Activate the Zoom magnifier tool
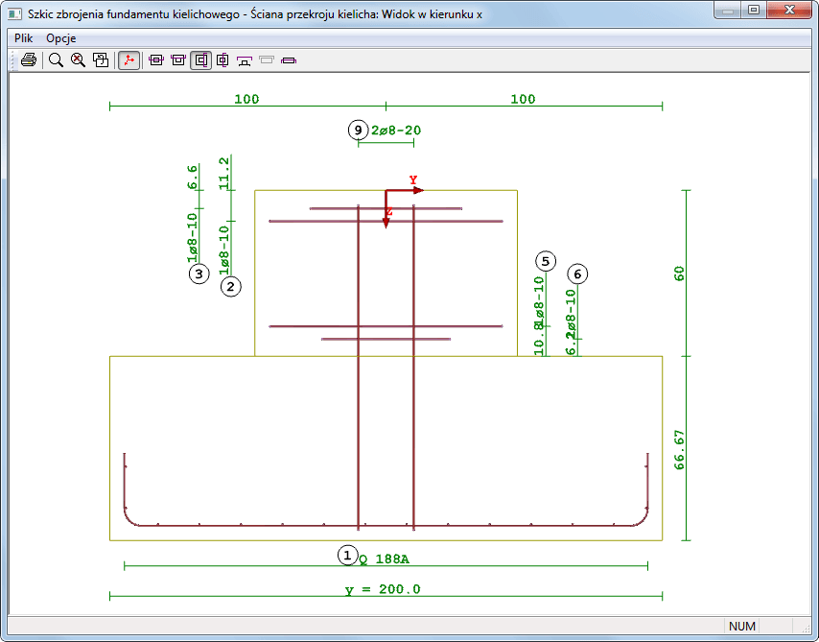Image resolution: width=819 pixels, height=642 pixels. point(56,60)
